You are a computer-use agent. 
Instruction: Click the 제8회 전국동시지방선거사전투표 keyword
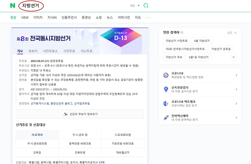point(185,49)
